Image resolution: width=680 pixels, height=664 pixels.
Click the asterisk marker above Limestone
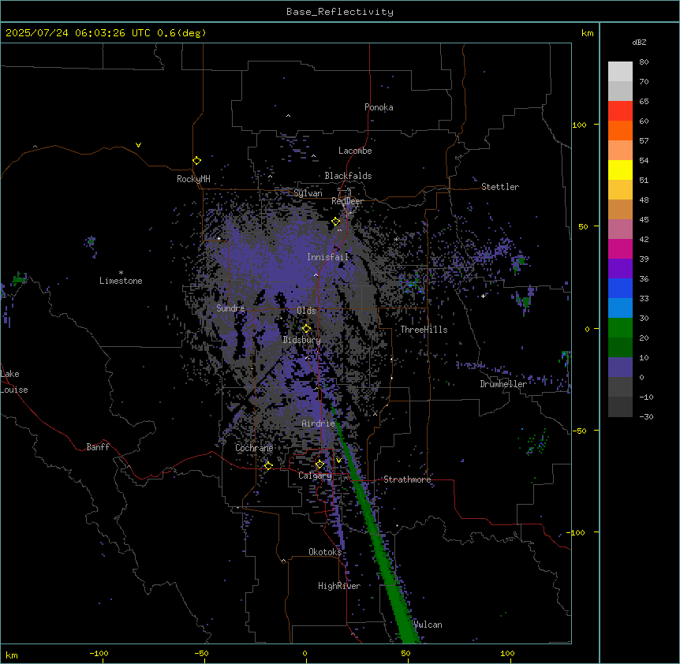pos(121,273)
